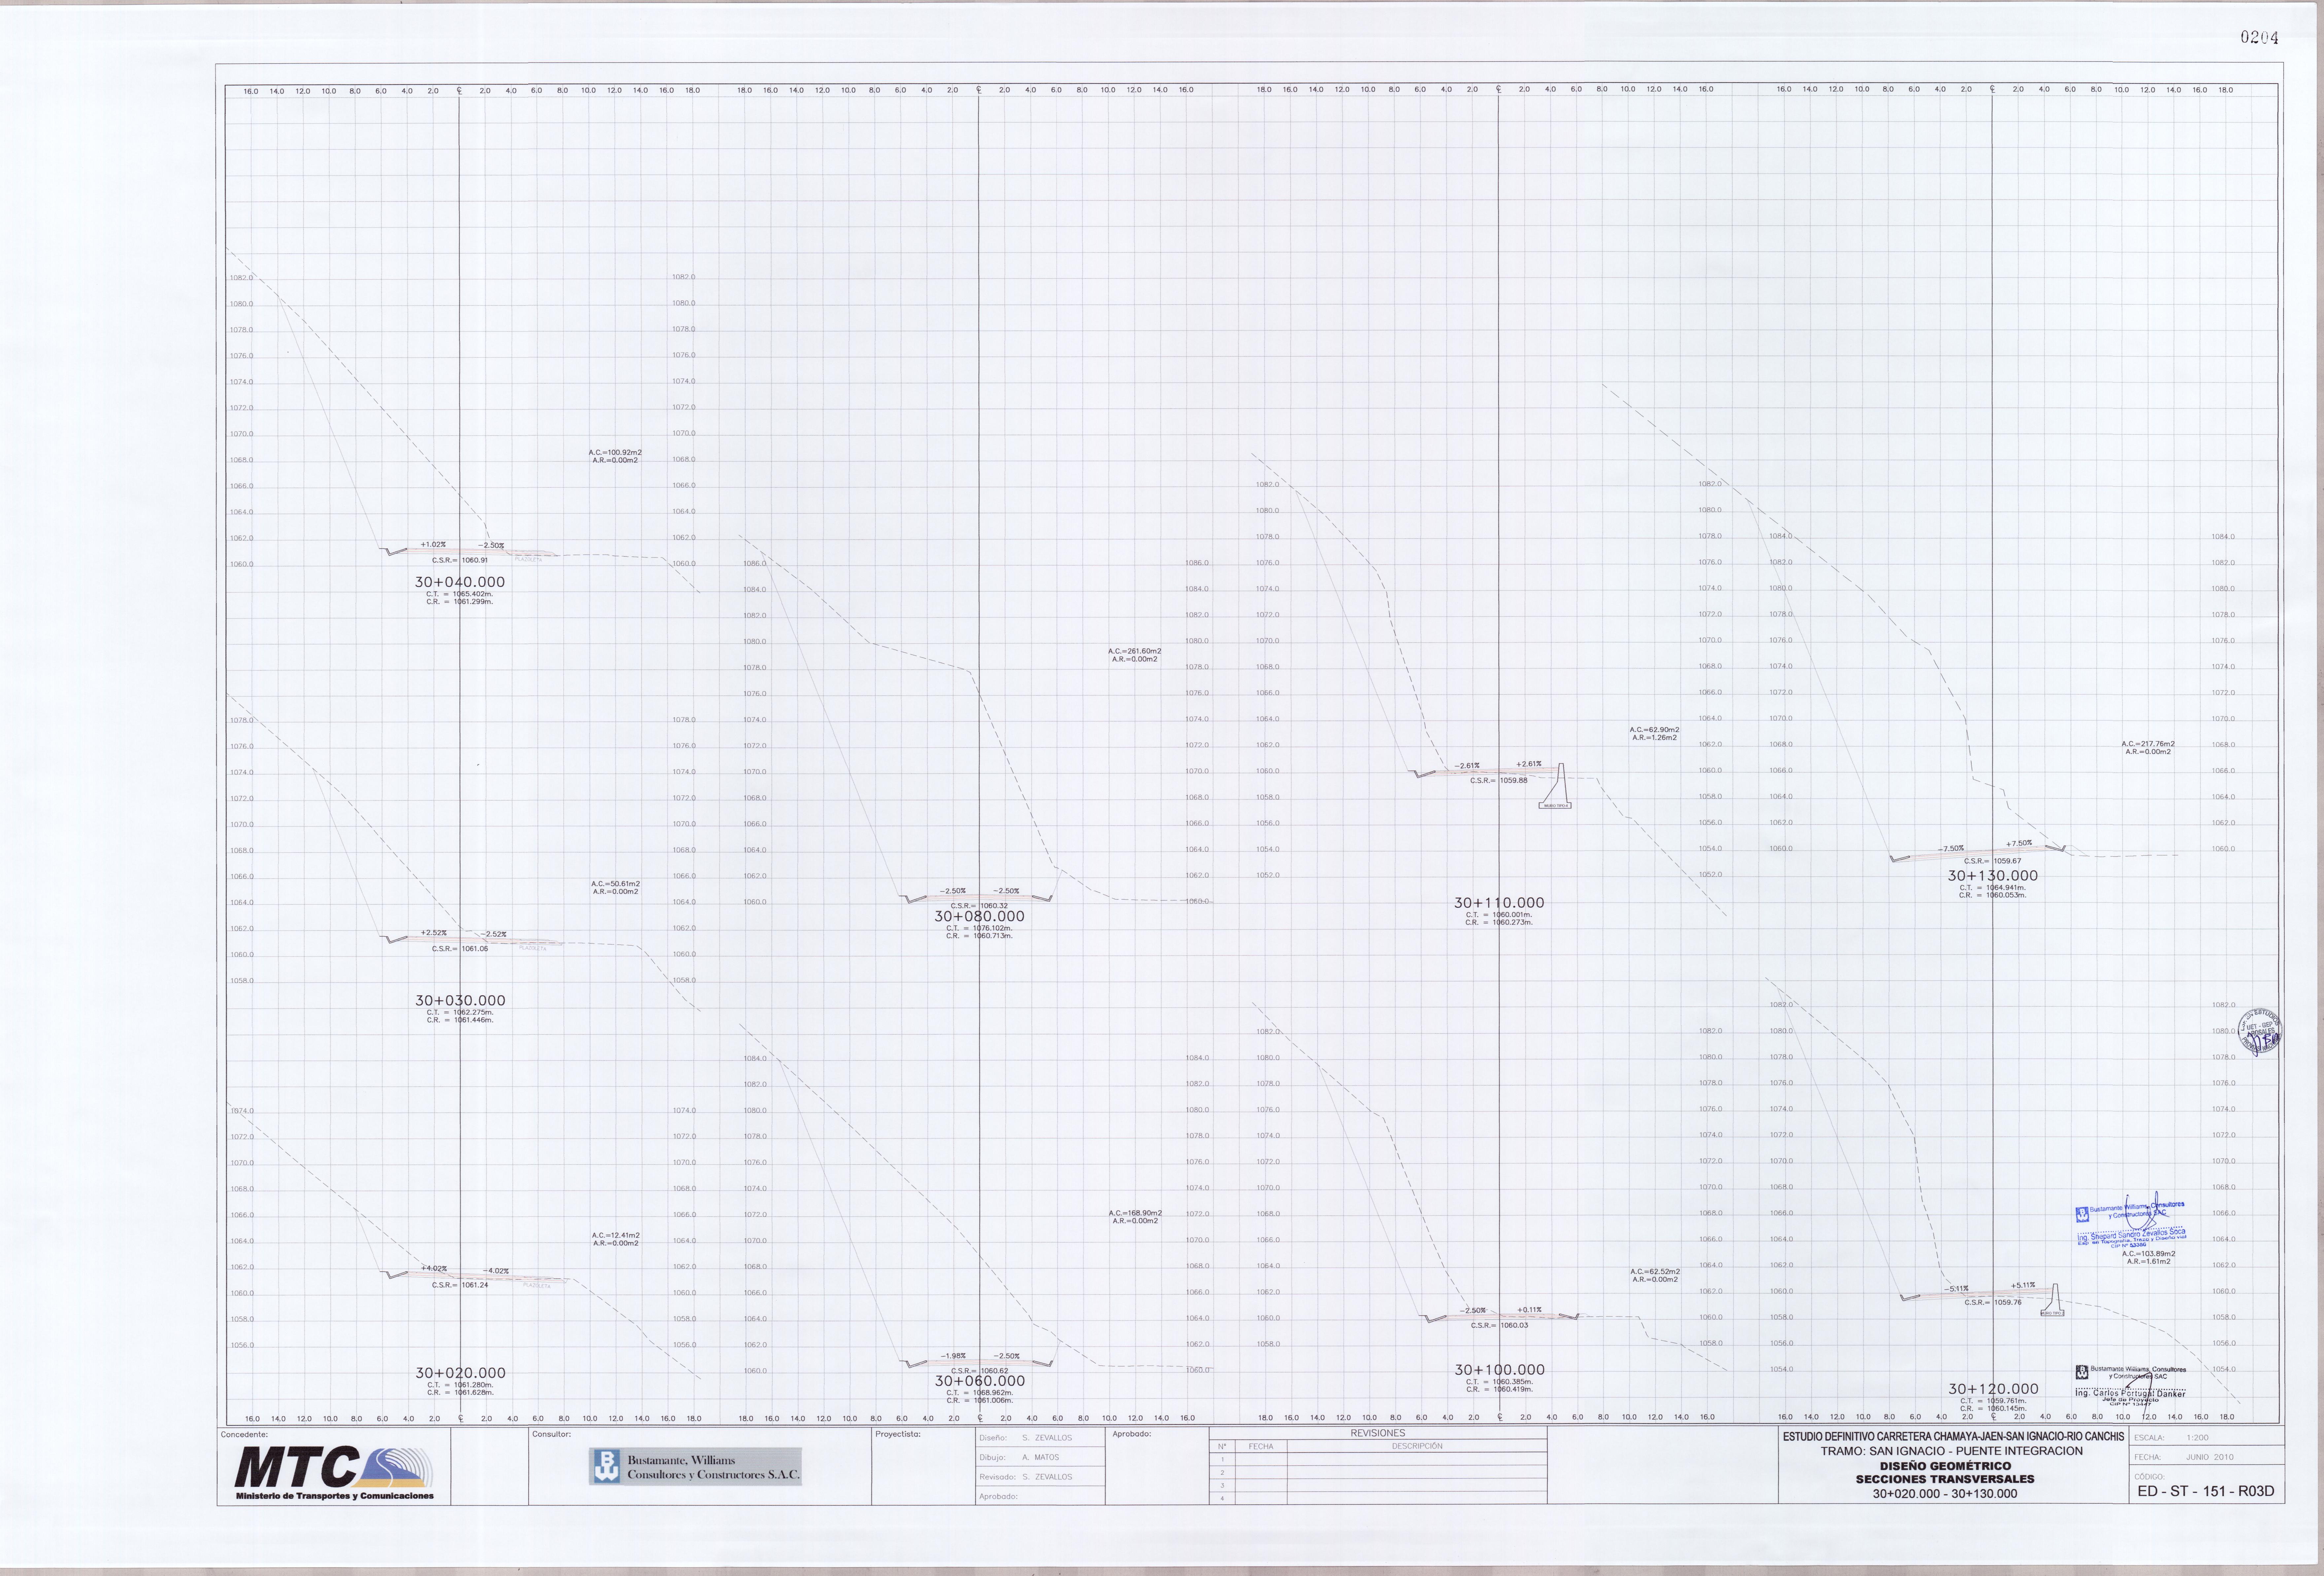Select the C.S.R. value 1059.67
2324x1576 pixels.
pyautogui.click(x=2007, y=861)
